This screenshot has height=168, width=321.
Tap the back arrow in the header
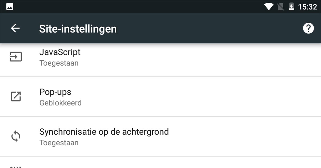(15, 28)
